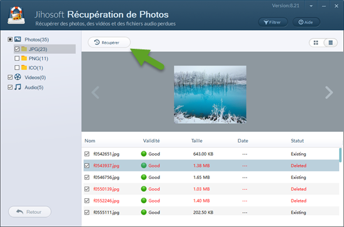Image resolution: width=344 pixels, height=227 pixels.
Task: Switch to grid thumbnail view
Action: [316, 43]
